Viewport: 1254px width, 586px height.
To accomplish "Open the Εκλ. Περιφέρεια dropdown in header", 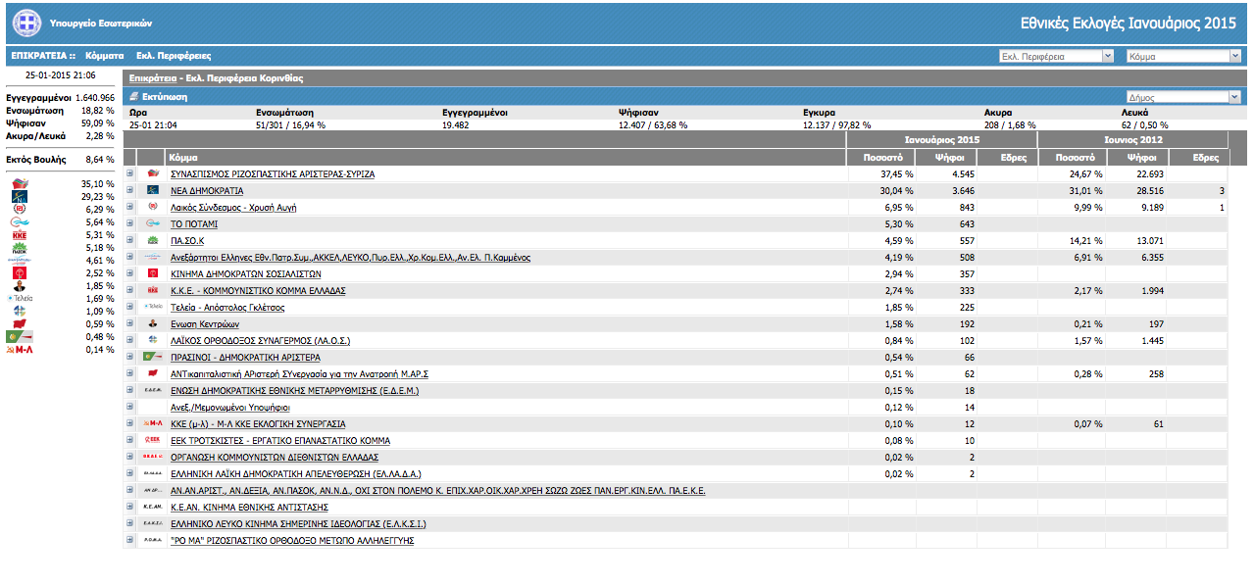I will pyautogui.click(x=1055, y=57).
